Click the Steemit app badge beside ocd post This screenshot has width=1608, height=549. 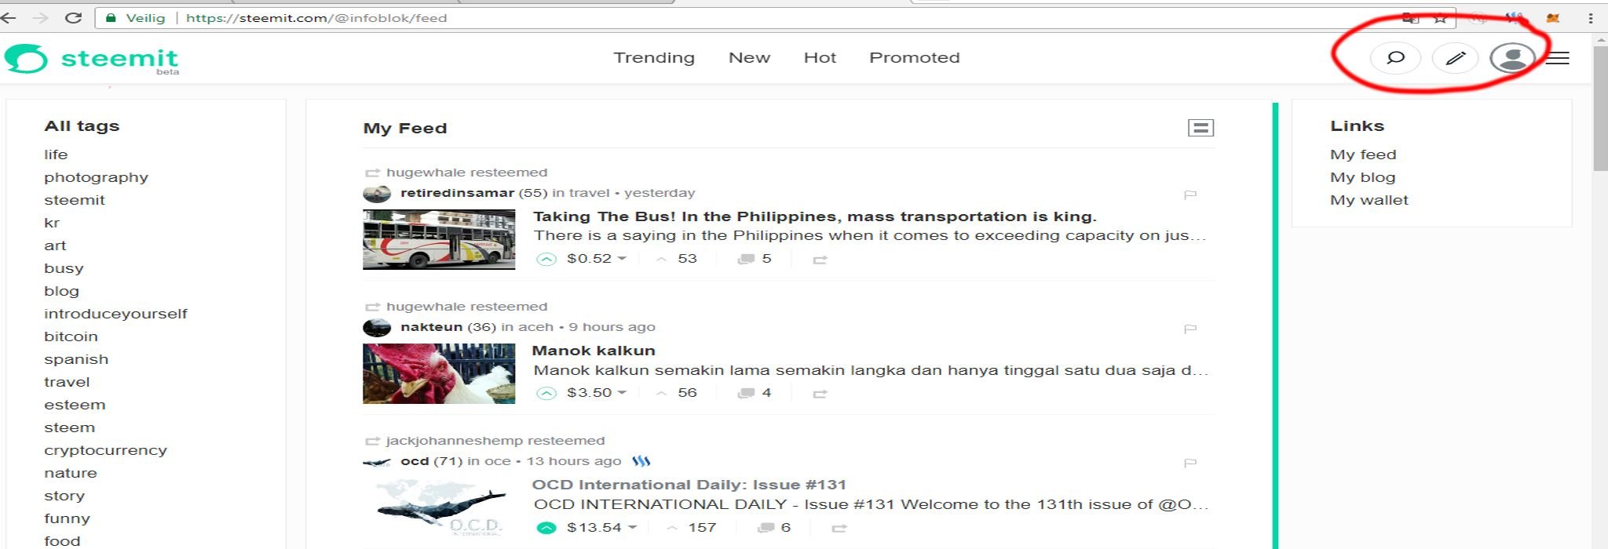point(641,461)
